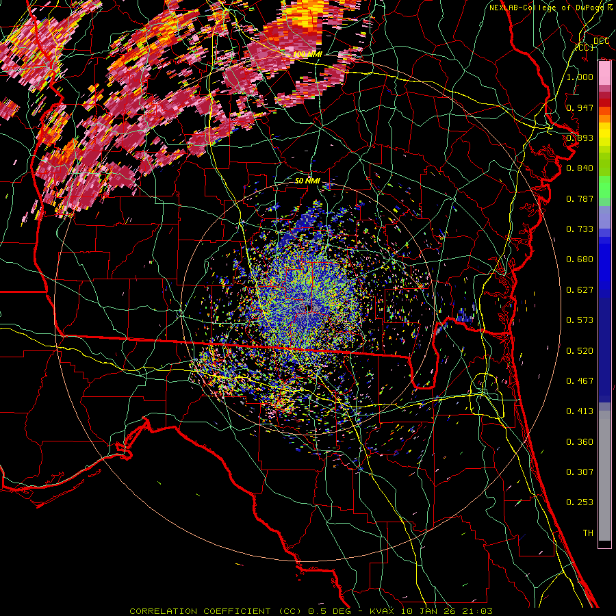Select the 0.680 legend value
The height and width of the screenshot is (616, 616).
point(580,259)
